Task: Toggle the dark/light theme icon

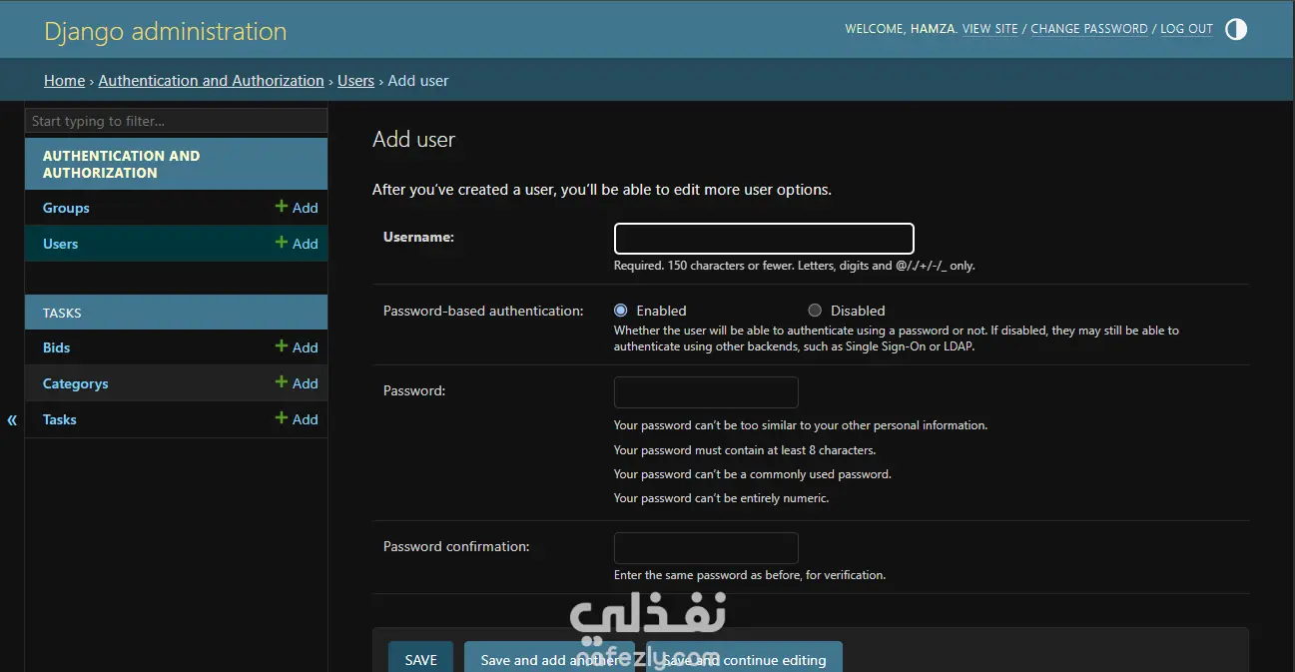Action: click(1236, 29)
